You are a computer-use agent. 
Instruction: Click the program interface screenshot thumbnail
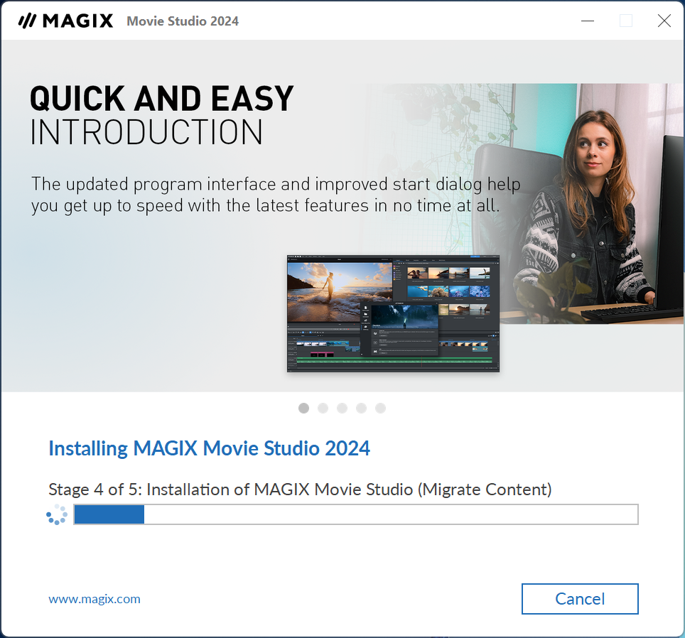coord(393,313)
